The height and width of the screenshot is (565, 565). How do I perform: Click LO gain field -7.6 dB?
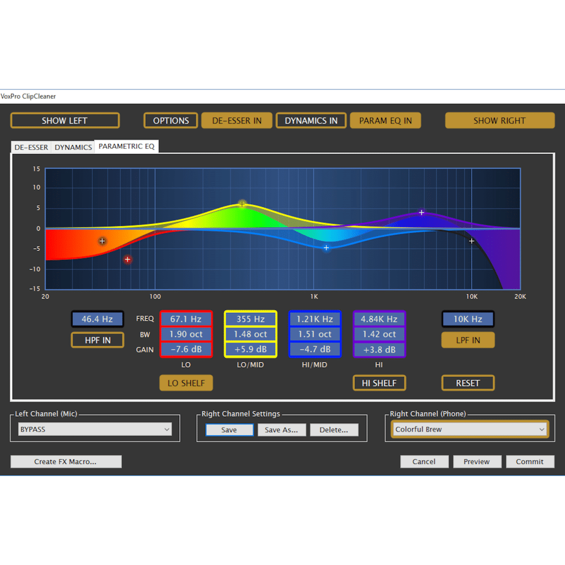pos(186,349)
